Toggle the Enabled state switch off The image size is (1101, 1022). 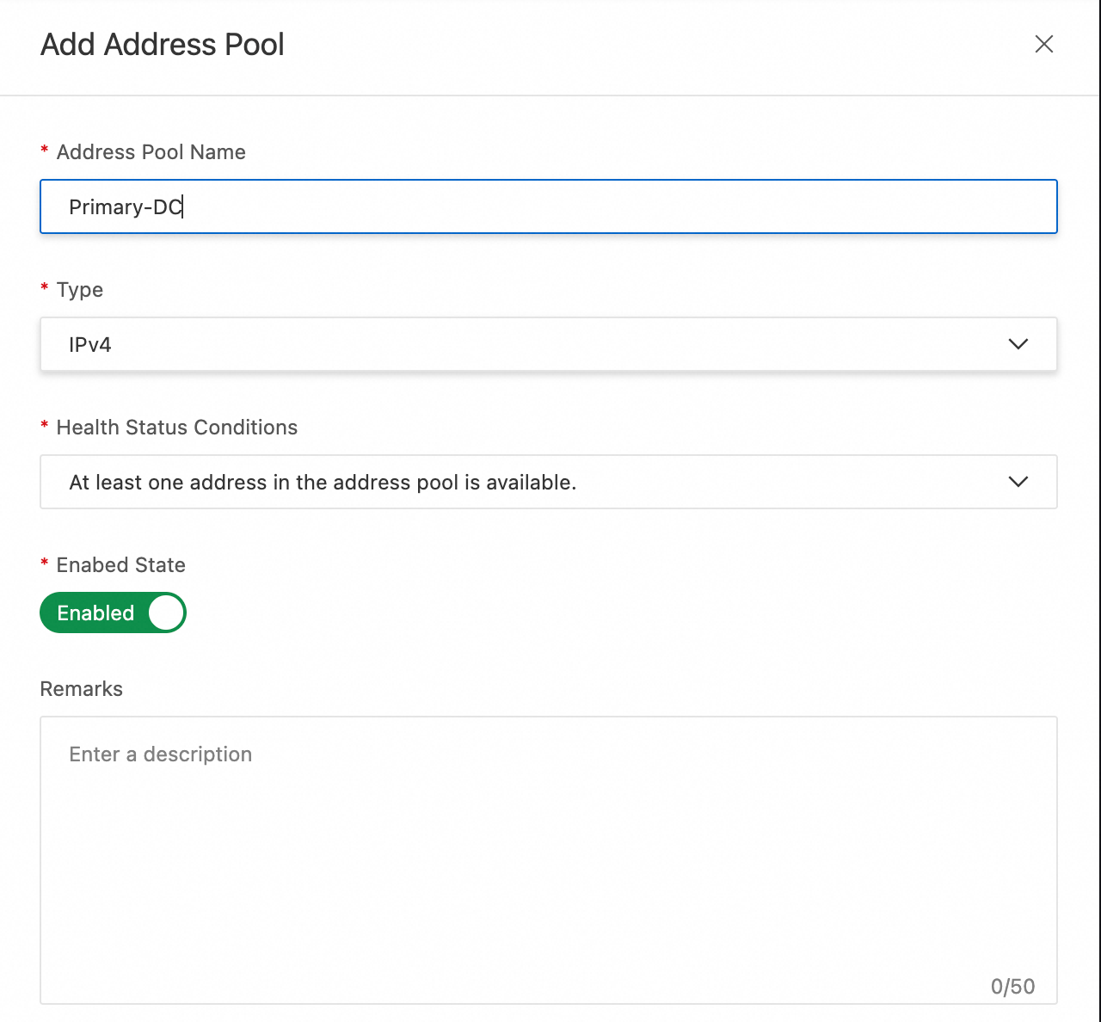[113, 613]
